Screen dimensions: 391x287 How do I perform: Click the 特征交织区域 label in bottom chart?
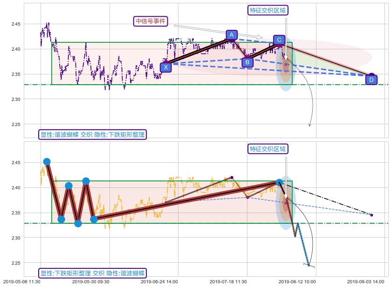[268, 149]
